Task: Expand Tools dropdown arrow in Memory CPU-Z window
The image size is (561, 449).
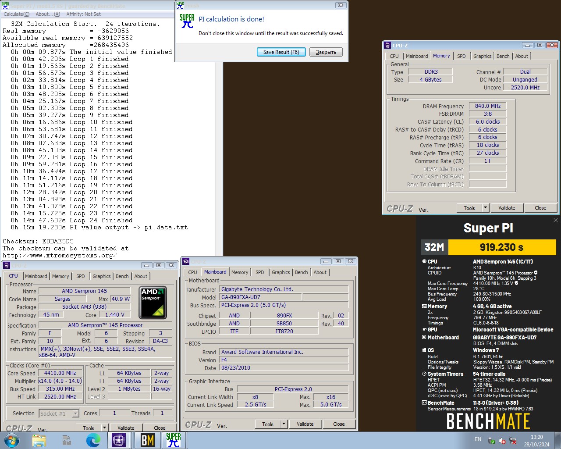Action: (x=485, y=208)
